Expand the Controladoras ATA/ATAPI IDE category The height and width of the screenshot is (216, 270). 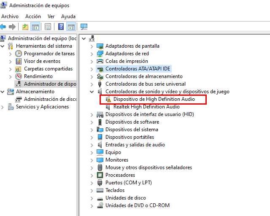coord(92,69)
